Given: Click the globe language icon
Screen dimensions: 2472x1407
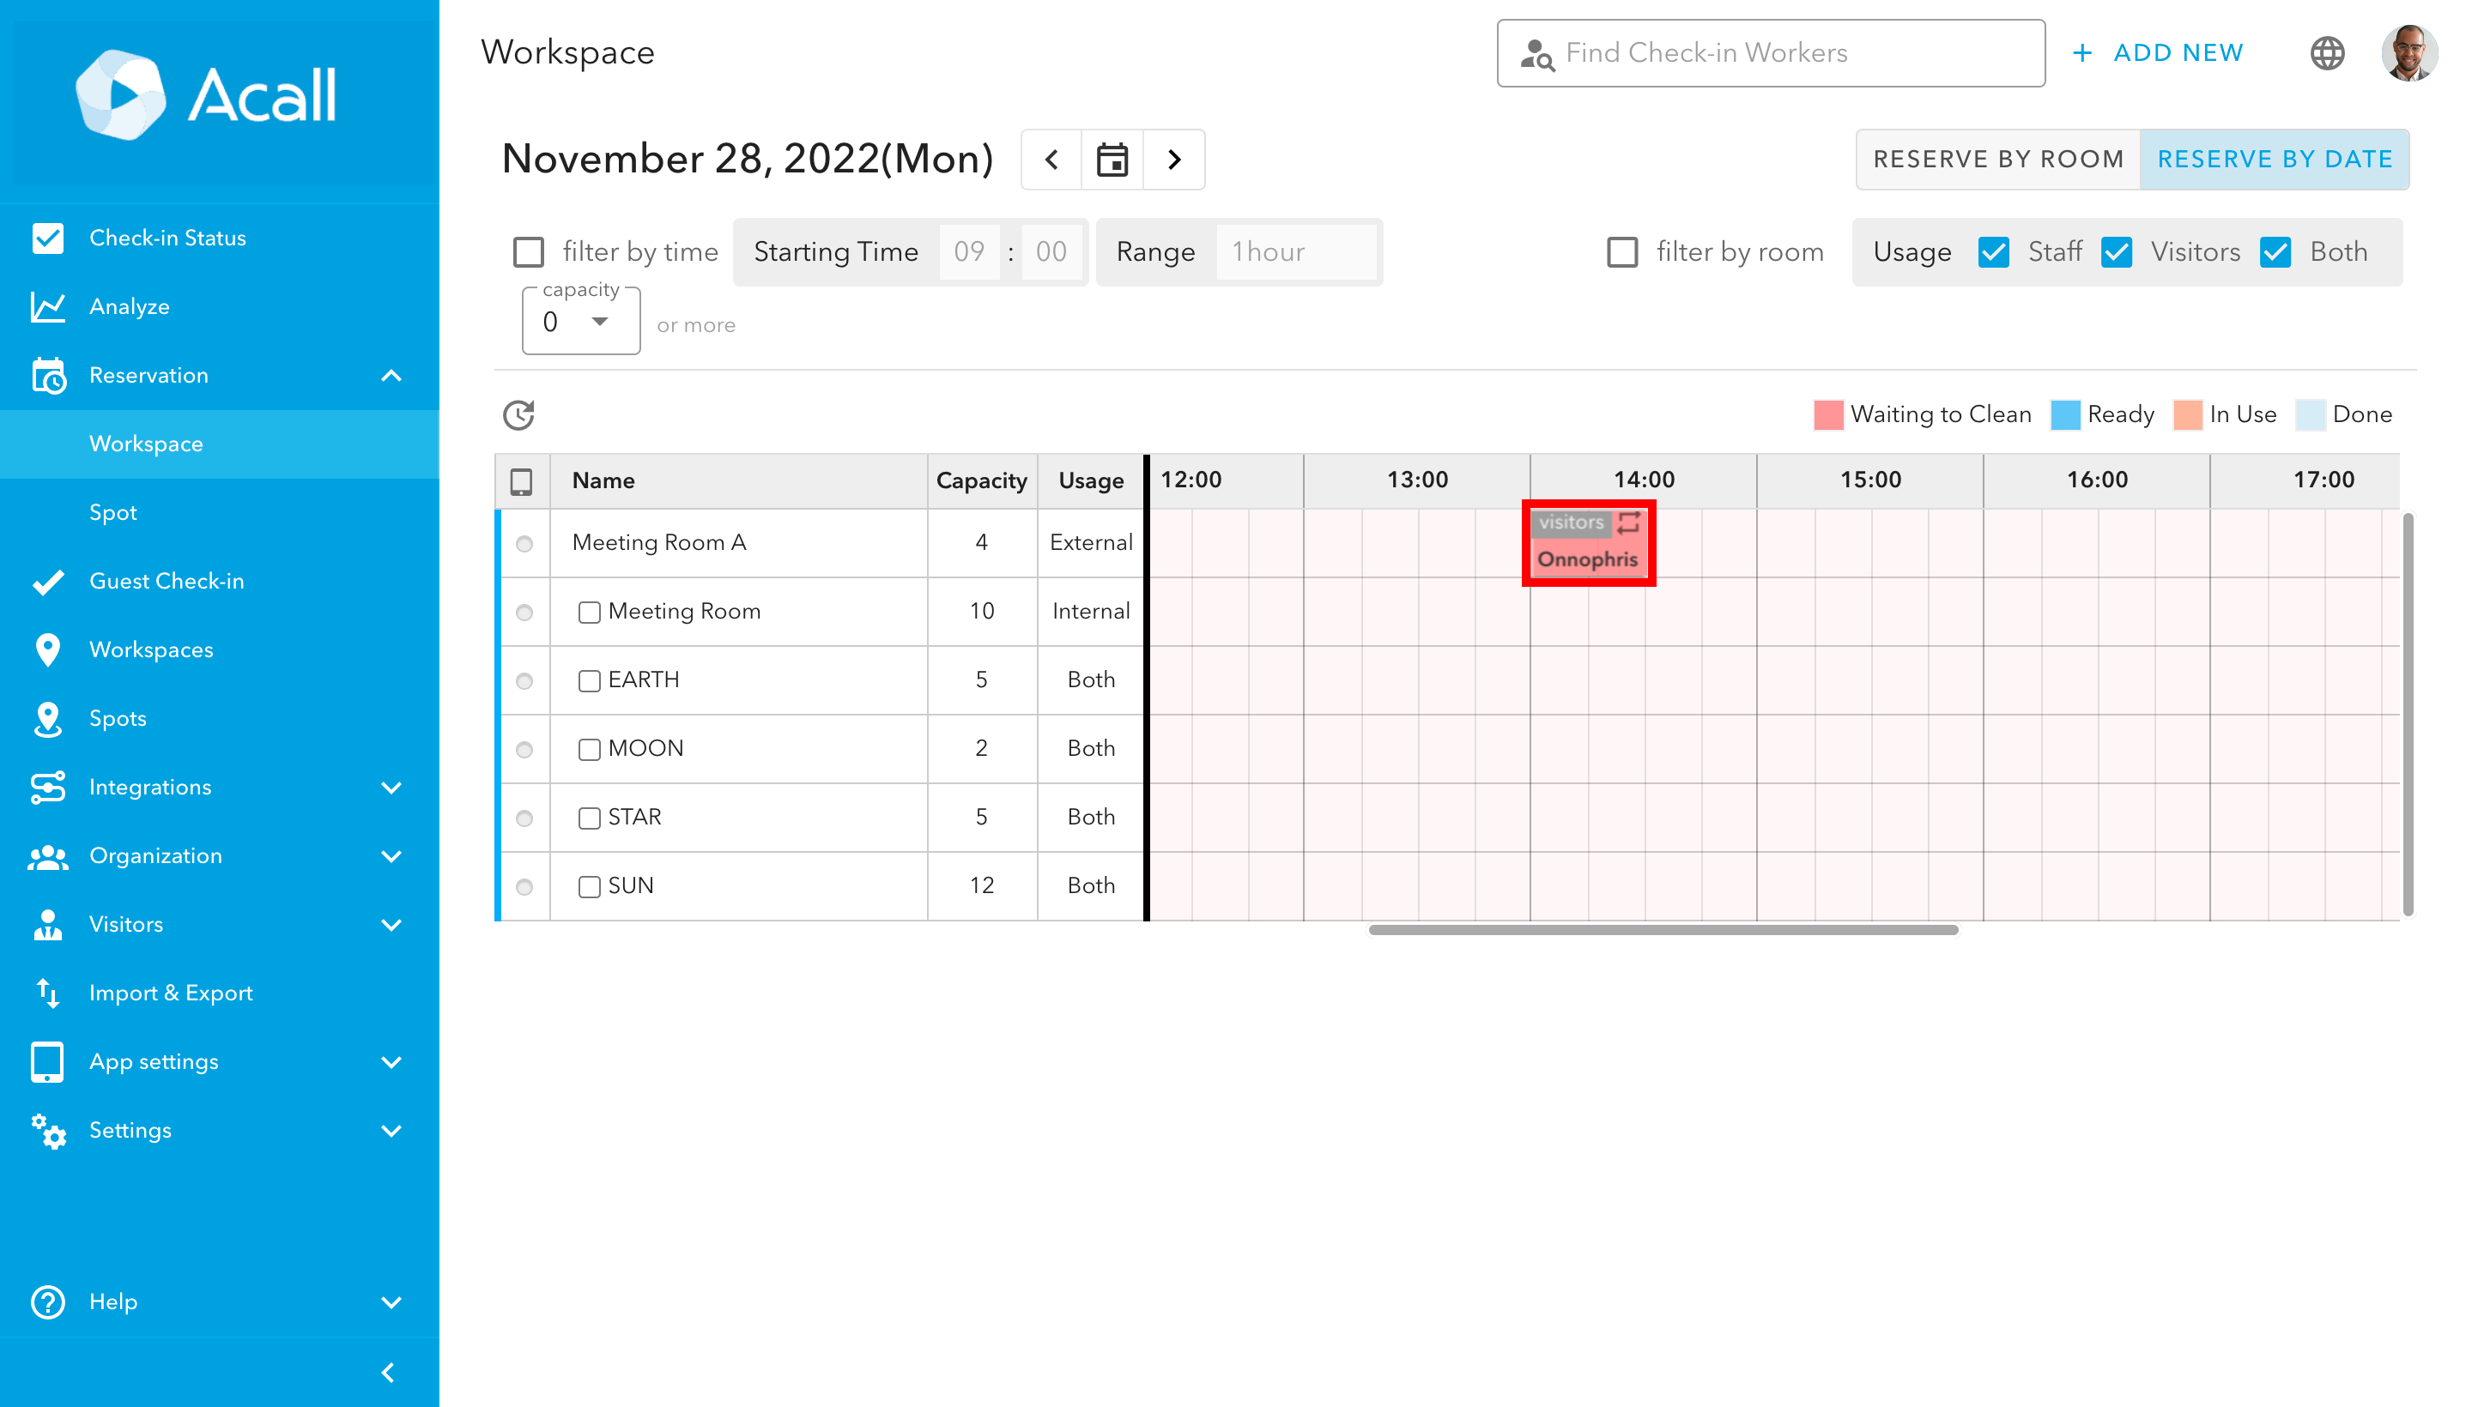Looking at the screenshot, I should [2328, 53].
